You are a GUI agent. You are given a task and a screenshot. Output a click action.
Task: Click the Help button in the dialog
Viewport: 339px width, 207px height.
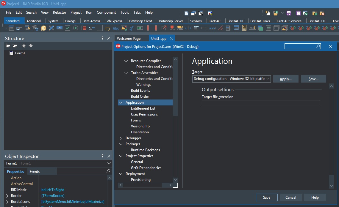[x=315, y=197]
